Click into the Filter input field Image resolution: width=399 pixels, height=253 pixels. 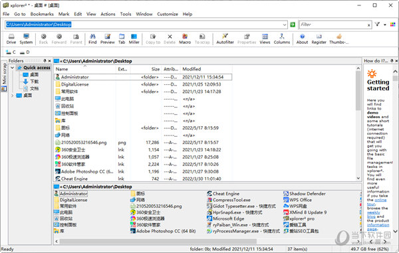tap(333, 25)
